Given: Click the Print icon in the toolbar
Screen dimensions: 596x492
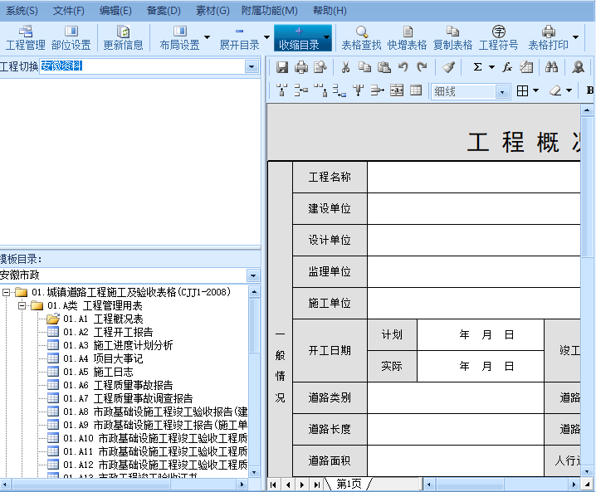Looking at the screenshot, I should click(301, 67).
